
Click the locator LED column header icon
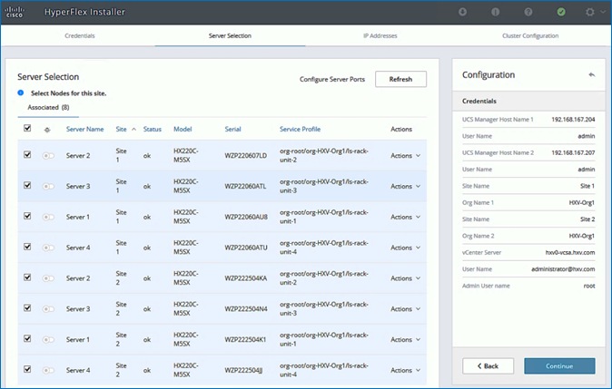tap(46, 130)
